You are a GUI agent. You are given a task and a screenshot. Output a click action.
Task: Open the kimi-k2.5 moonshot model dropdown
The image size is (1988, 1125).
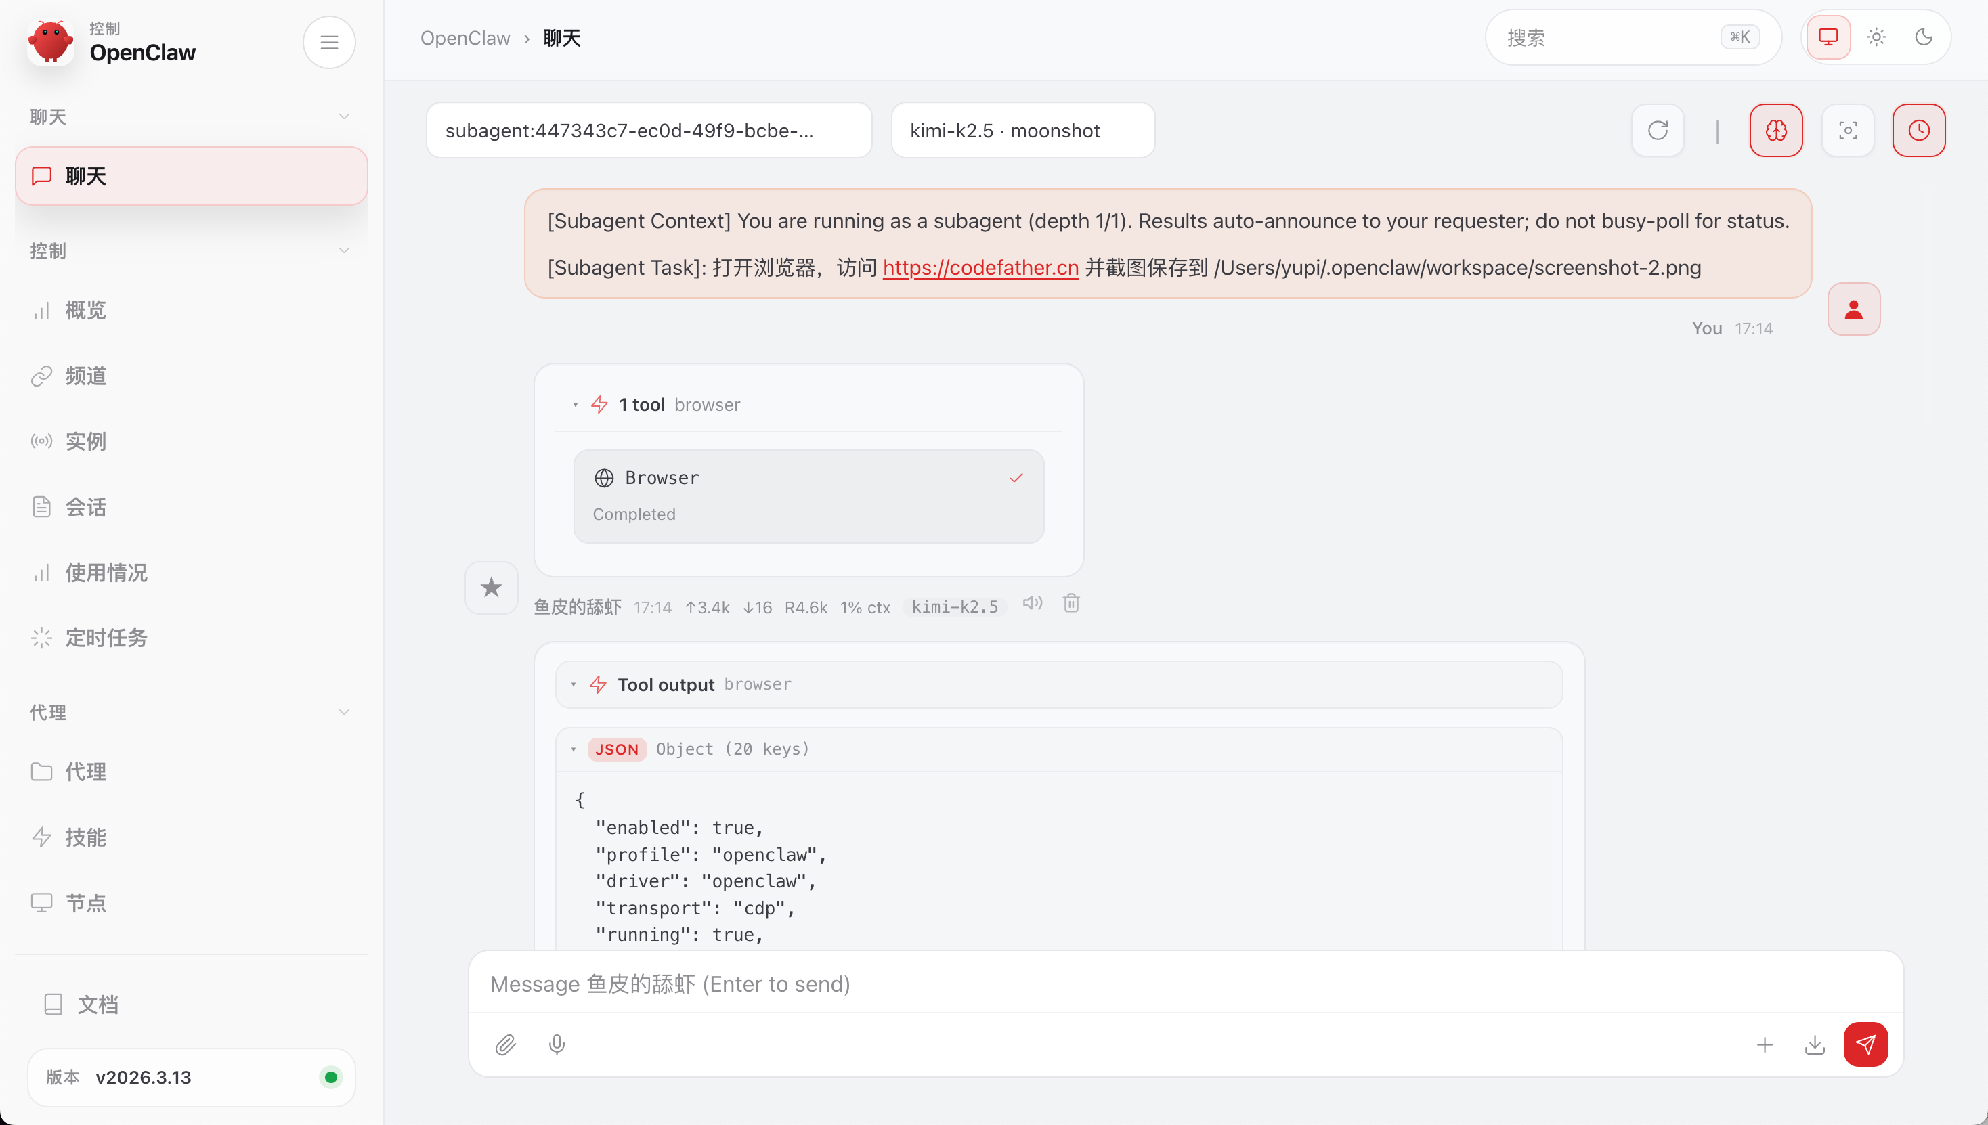click(1022, 131)
